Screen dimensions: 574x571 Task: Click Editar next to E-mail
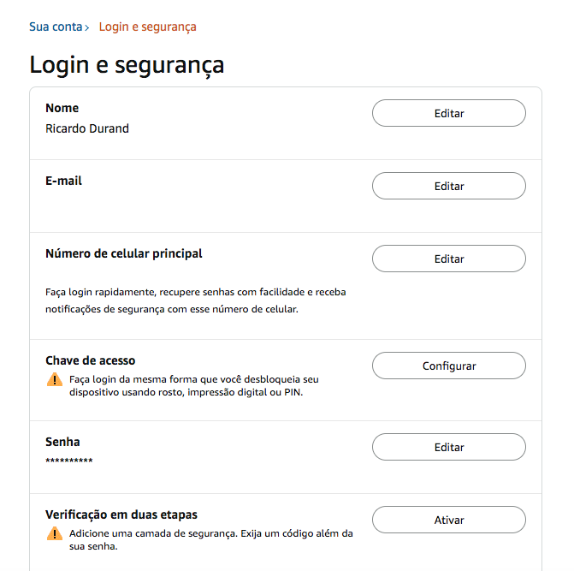[x=449, y=186]
